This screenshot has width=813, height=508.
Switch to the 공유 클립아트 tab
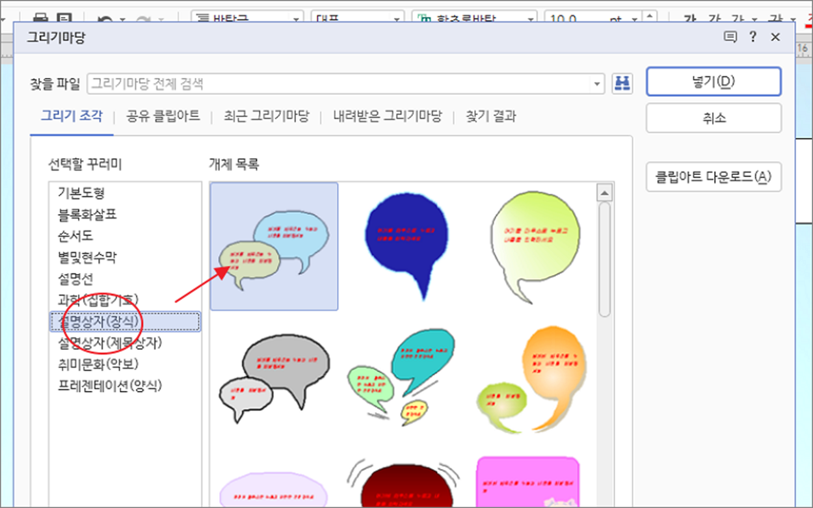[x=163, y=117]
